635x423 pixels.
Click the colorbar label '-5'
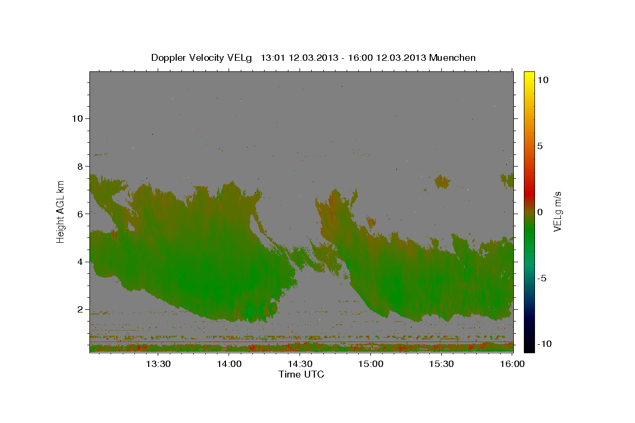(541, 278)
